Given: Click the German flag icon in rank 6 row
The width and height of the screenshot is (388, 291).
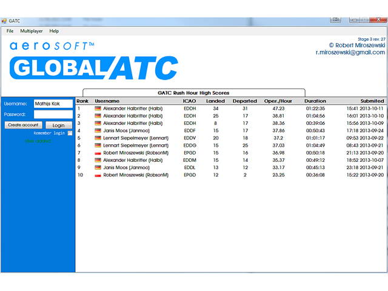Looking at the screenshot, I should point(98,145).
